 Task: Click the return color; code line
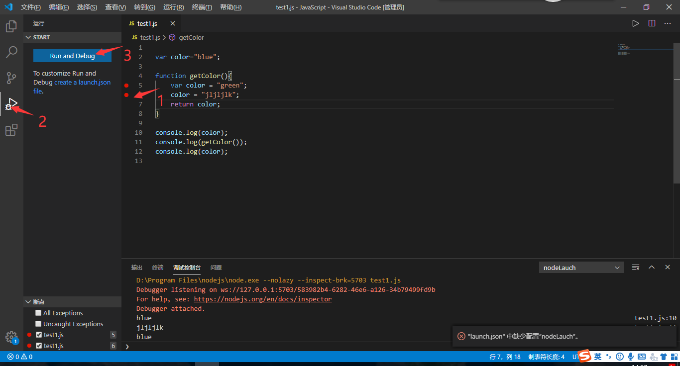coord(195,104)
